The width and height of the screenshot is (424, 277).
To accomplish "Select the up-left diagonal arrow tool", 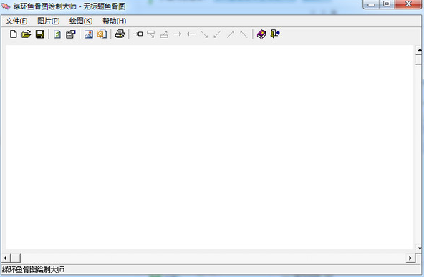I will [x=244, y=34].
